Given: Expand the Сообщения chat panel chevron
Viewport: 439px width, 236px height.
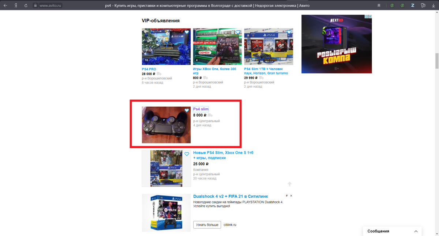Looking at the screenshot, I should tap(416, 231).
